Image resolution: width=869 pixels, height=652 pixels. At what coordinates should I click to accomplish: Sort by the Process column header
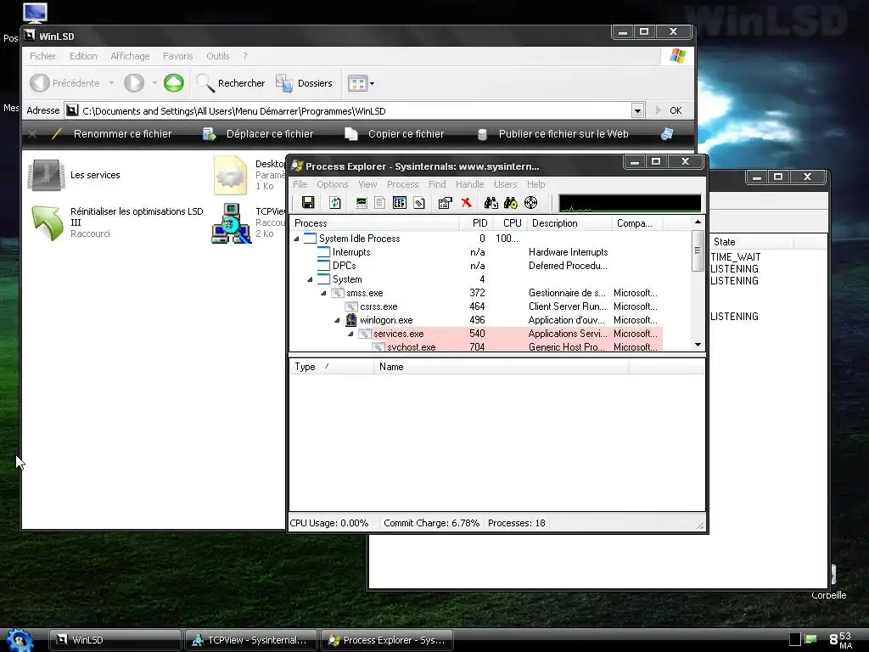pos(374,223)
